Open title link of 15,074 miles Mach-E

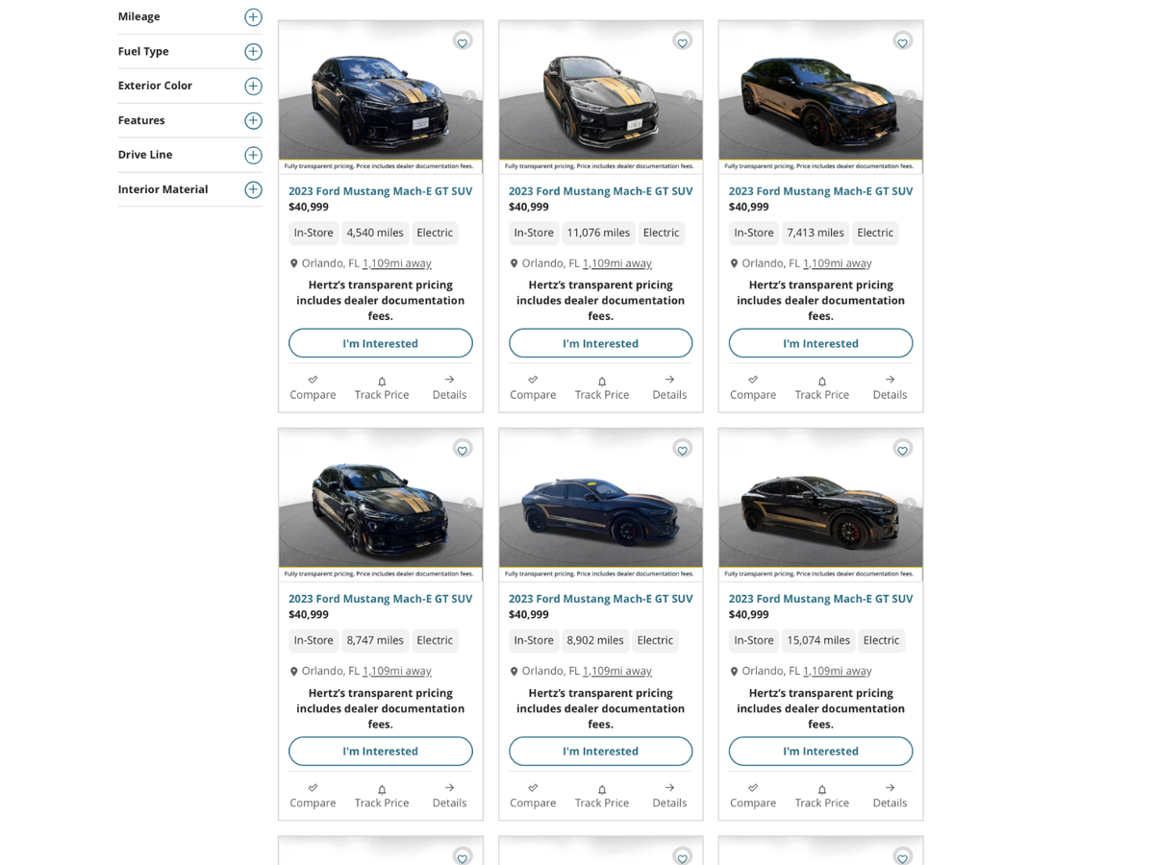(821, 599)
